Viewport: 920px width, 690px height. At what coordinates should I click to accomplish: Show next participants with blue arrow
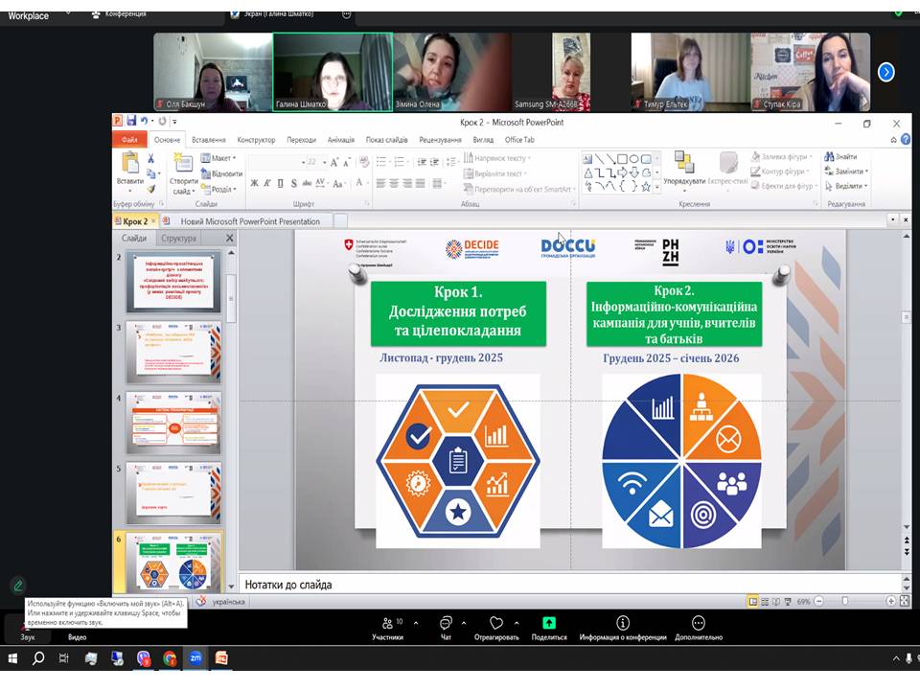pyautogui.click(x=886, y=72)
